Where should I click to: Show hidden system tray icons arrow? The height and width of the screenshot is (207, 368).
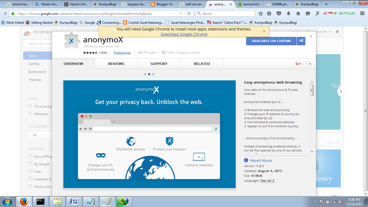click(x=315, y=202)
